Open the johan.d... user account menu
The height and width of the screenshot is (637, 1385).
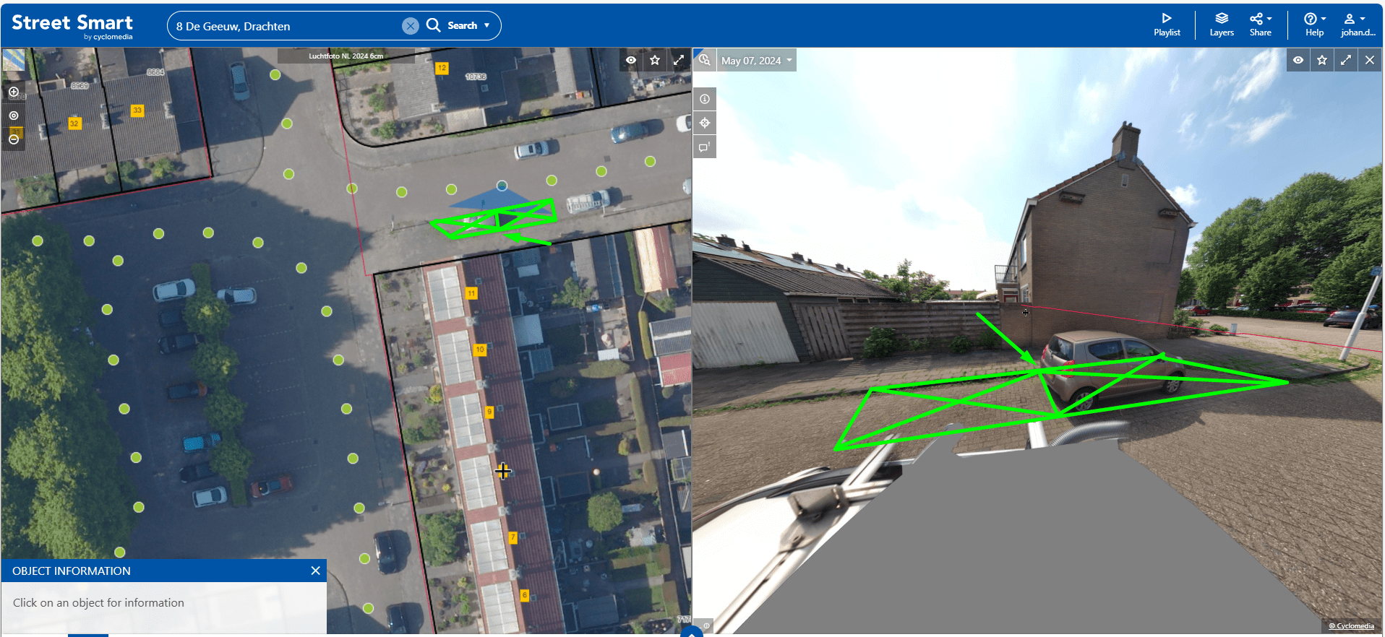pos(1357,25)
